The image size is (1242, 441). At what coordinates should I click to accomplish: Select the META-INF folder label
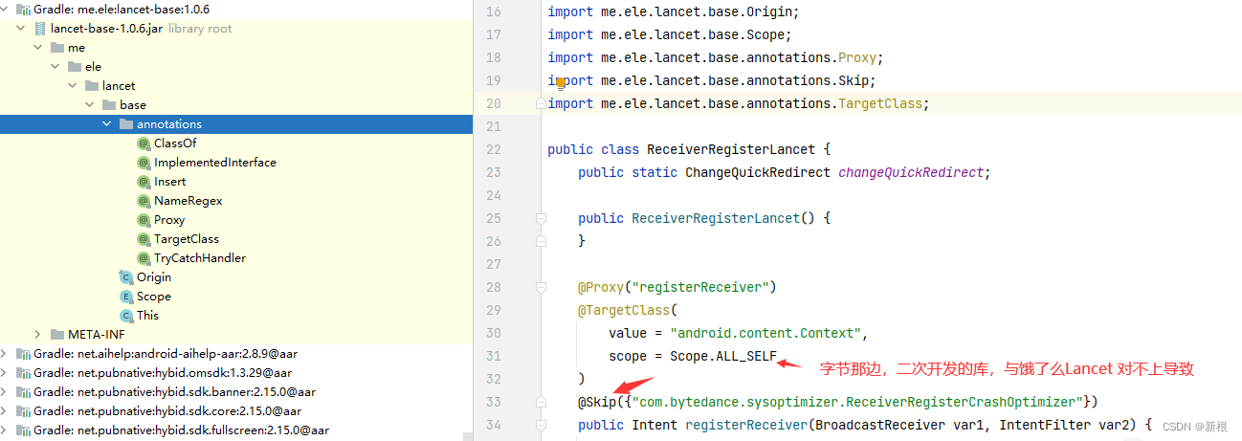[x=96, y=335]
